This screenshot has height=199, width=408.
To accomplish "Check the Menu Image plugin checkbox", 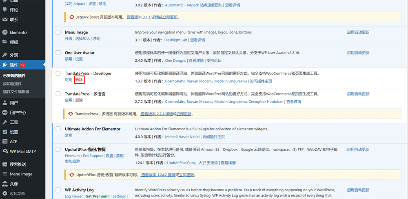I will (58, 32).
